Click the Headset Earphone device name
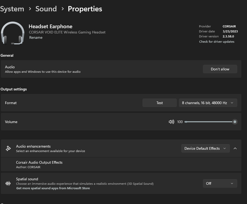This screenshot has height=204, width=247. pos(50,26)
